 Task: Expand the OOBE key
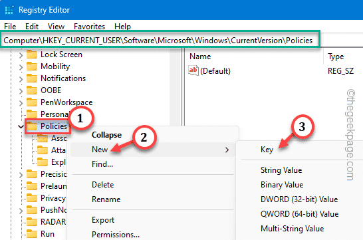(21, 91)
